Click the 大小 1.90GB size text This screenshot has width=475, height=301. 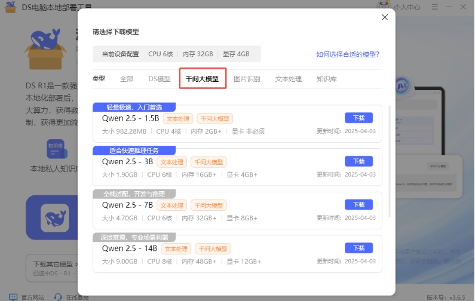click(119, 175)
